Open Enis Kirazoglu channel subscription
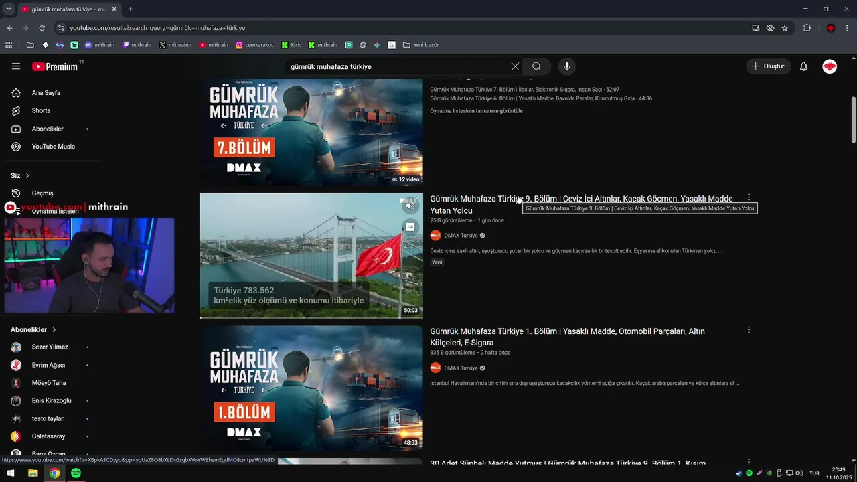 coord(51,400)
